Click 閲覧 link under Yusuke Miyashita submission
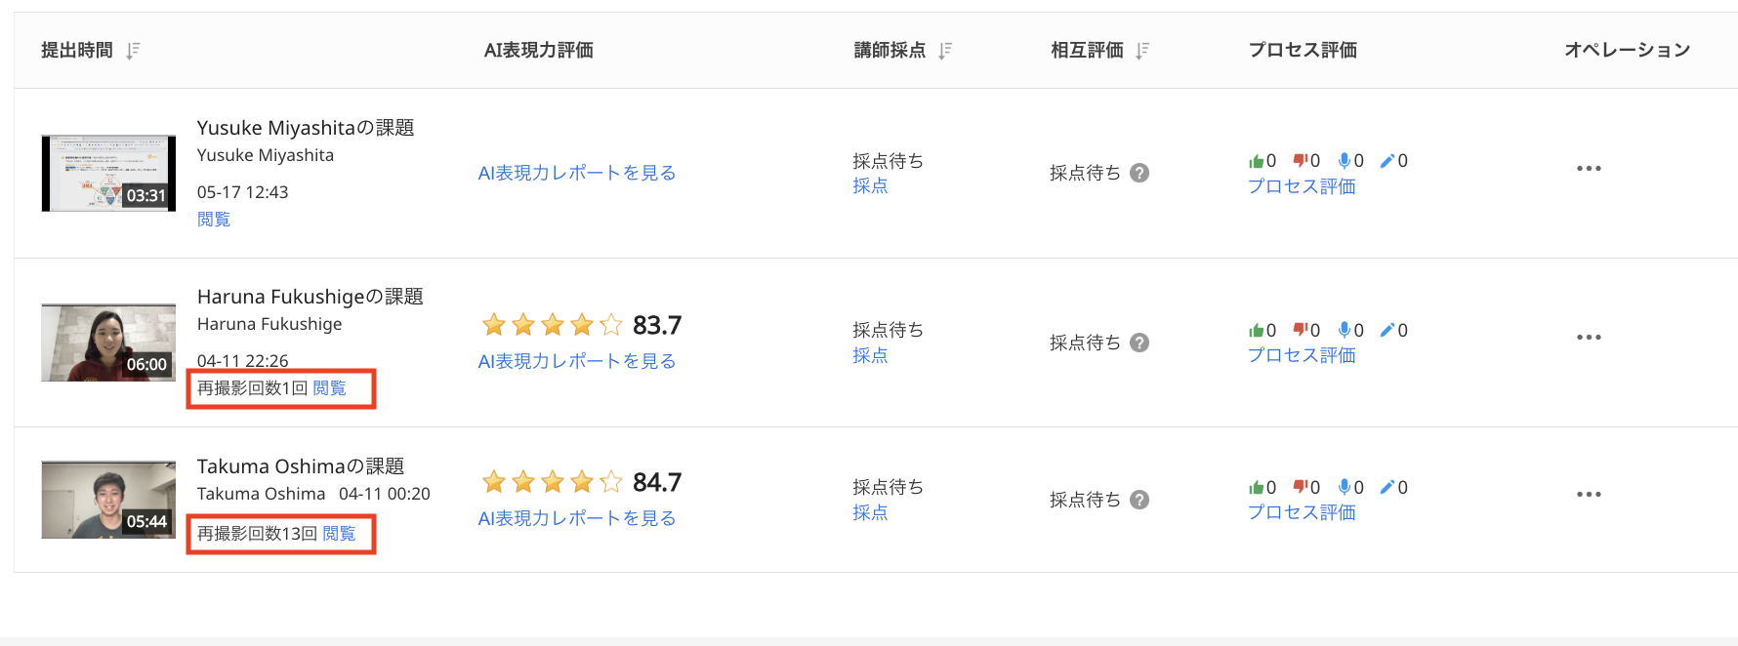The height and width of the screenshot is (646, 1738). coord(214,220)
